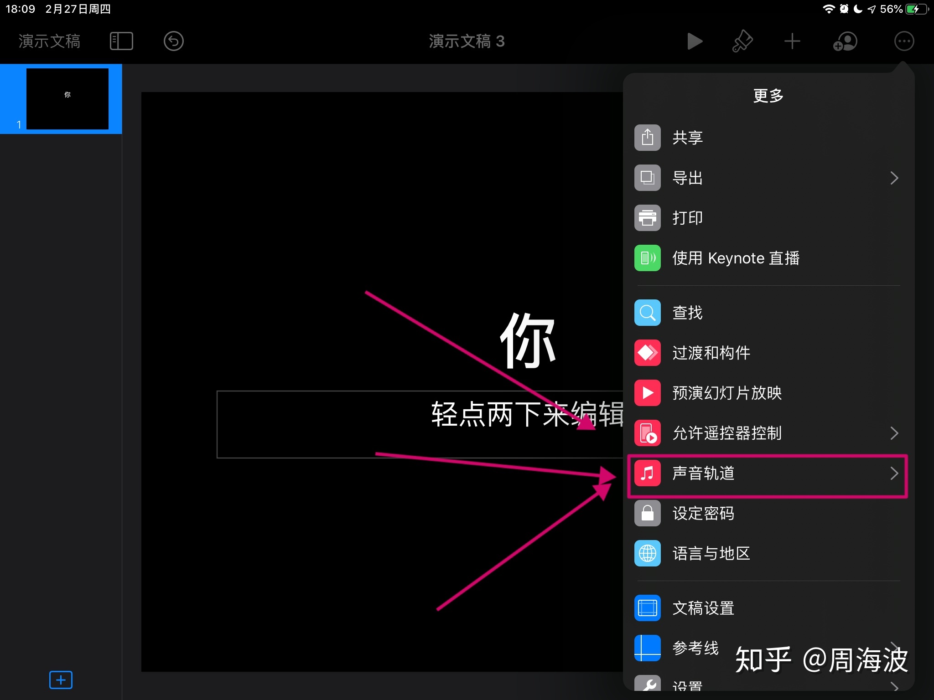
Task: Tap the 导出 label text
Action: point(688,178)
